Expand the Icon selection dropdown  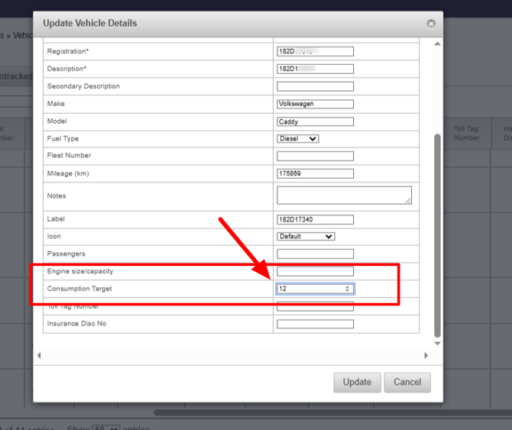click(x=306, y=237)
